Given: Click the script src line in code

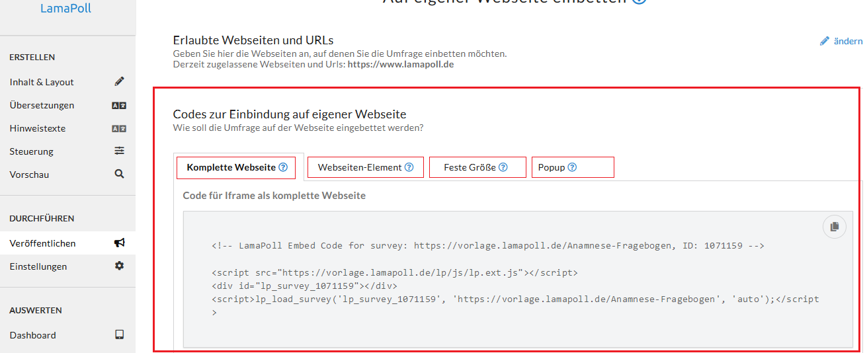Looking at the screenshot, I should pyautogui.click(x=395, y=272).
